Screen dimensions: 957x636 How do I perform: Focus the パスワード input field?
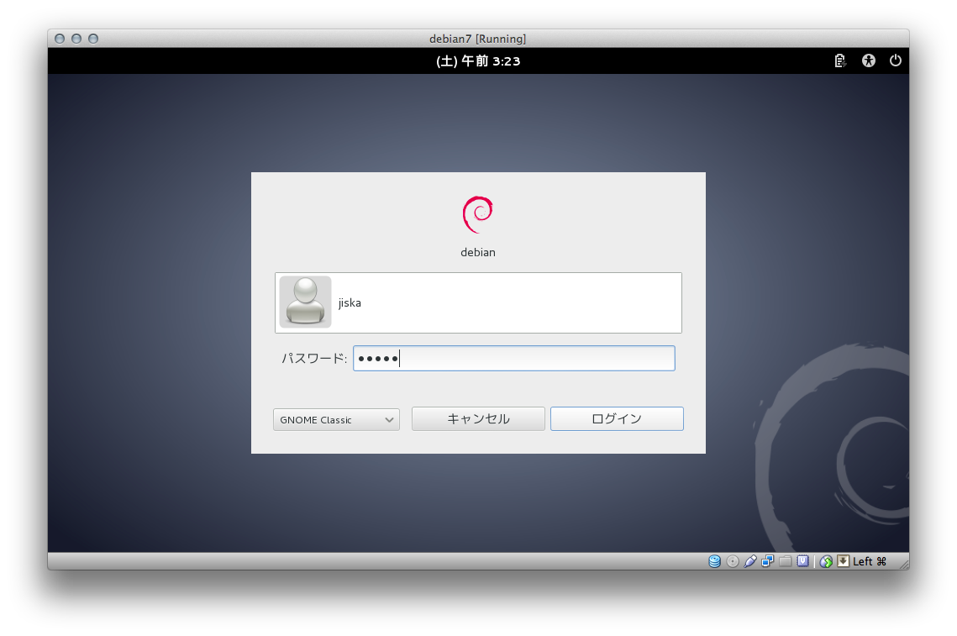point(514,358)
